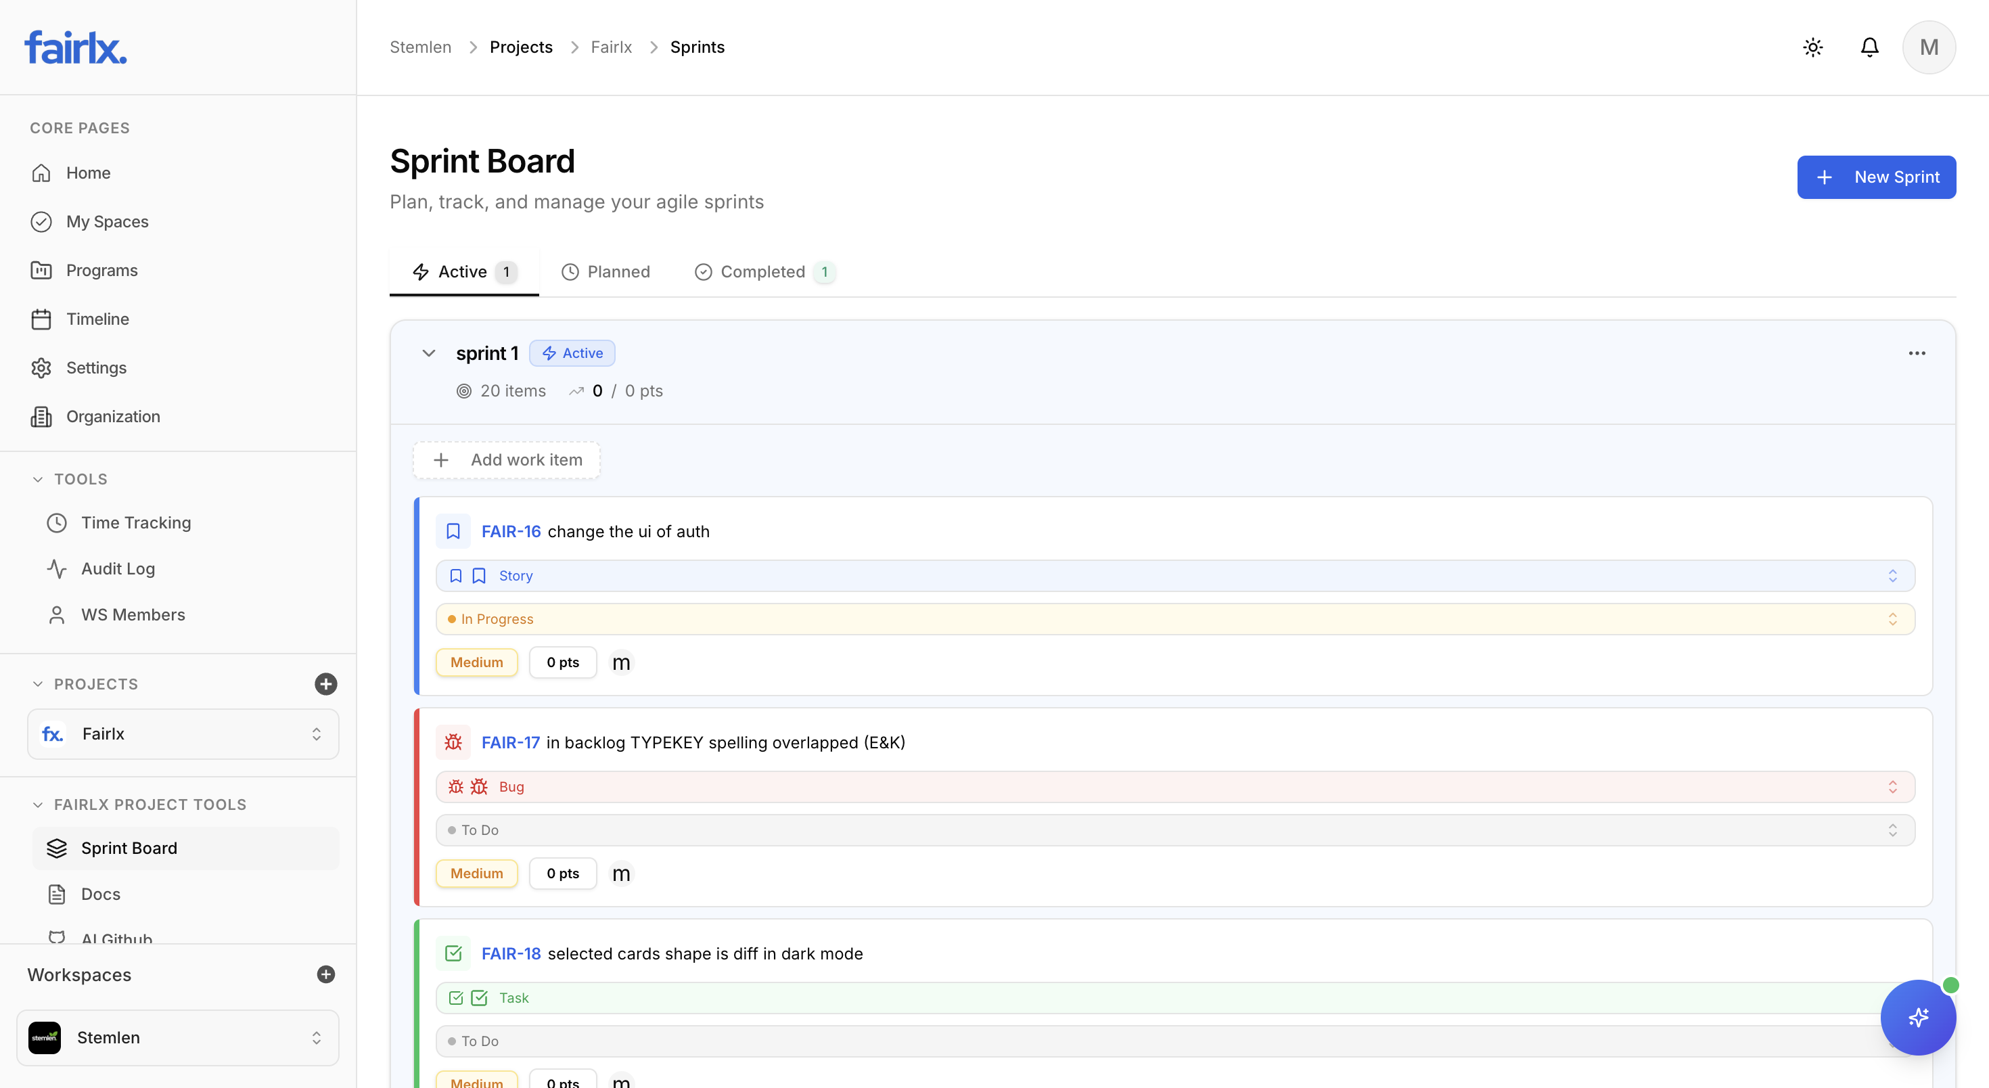Go to Projects breadcrumb
The image size is (1989, 1088).
pyautogui.click(x=521, y=47)
